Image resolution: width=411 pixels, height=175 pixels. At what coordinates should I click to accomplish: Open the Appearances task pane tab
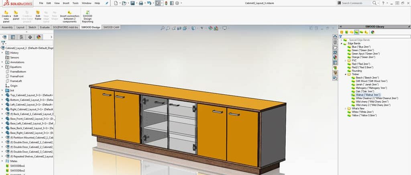[335, 57]
